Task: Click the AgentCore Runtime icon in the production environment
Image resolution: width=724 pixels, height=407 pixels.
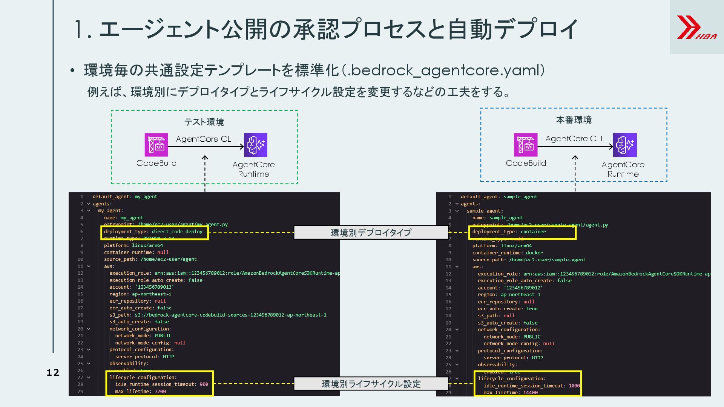Action: (624, 145)
